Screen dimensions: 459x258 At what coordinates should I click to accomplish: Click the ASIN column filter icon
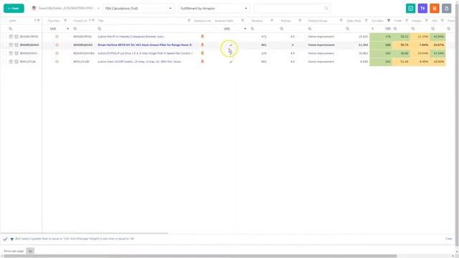(38, 21)
